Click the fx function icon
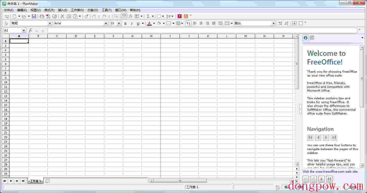 pos(30,30)
